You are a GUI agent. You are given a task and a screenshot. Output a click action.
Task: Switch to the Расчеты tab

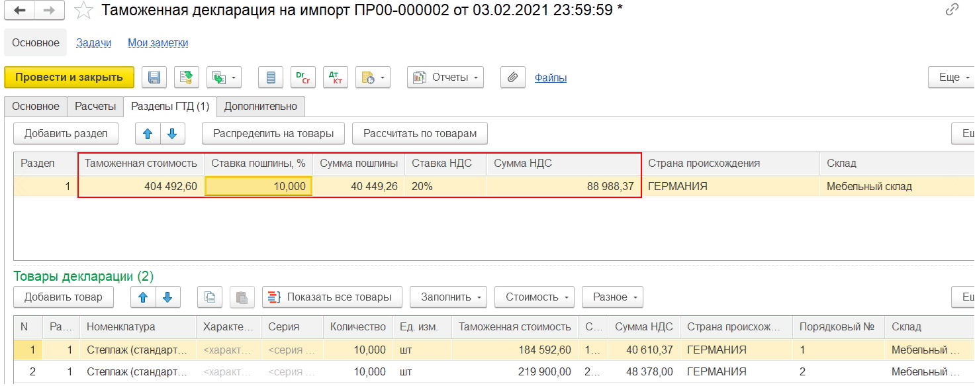pyautogui.click(x=95, y=106)
